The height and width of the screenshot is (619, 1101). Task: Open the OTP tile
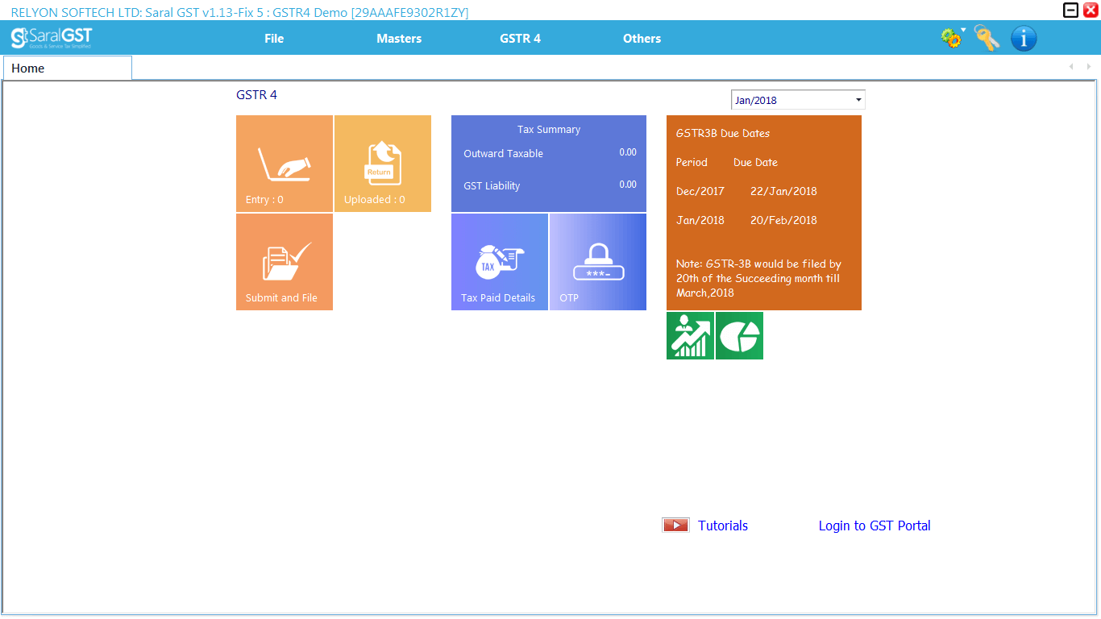click(598, 262)
